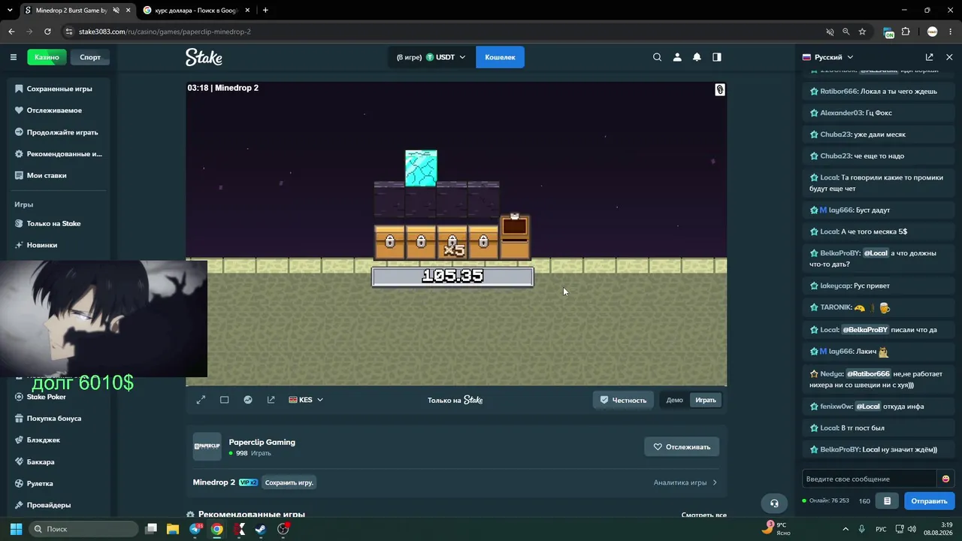Open Telegram from the taskbar

tap(195, 529)
